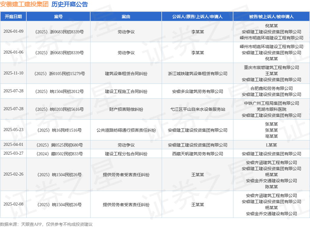This screenshot has height=227, width=310.
Task: Click the date 2025-02-26
Action: click(13, 174)
